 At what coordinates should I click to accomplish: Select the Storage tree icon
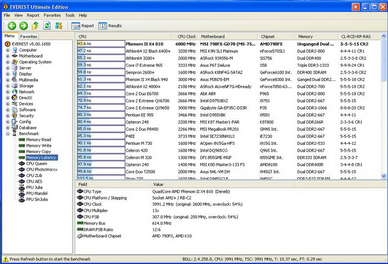[15, 86]
